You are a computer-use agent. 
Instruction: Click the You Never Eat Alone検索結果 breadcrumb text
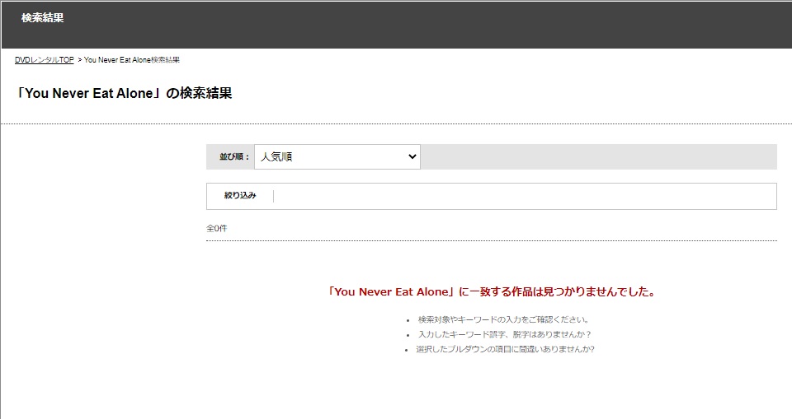click(x=132, y=60)
